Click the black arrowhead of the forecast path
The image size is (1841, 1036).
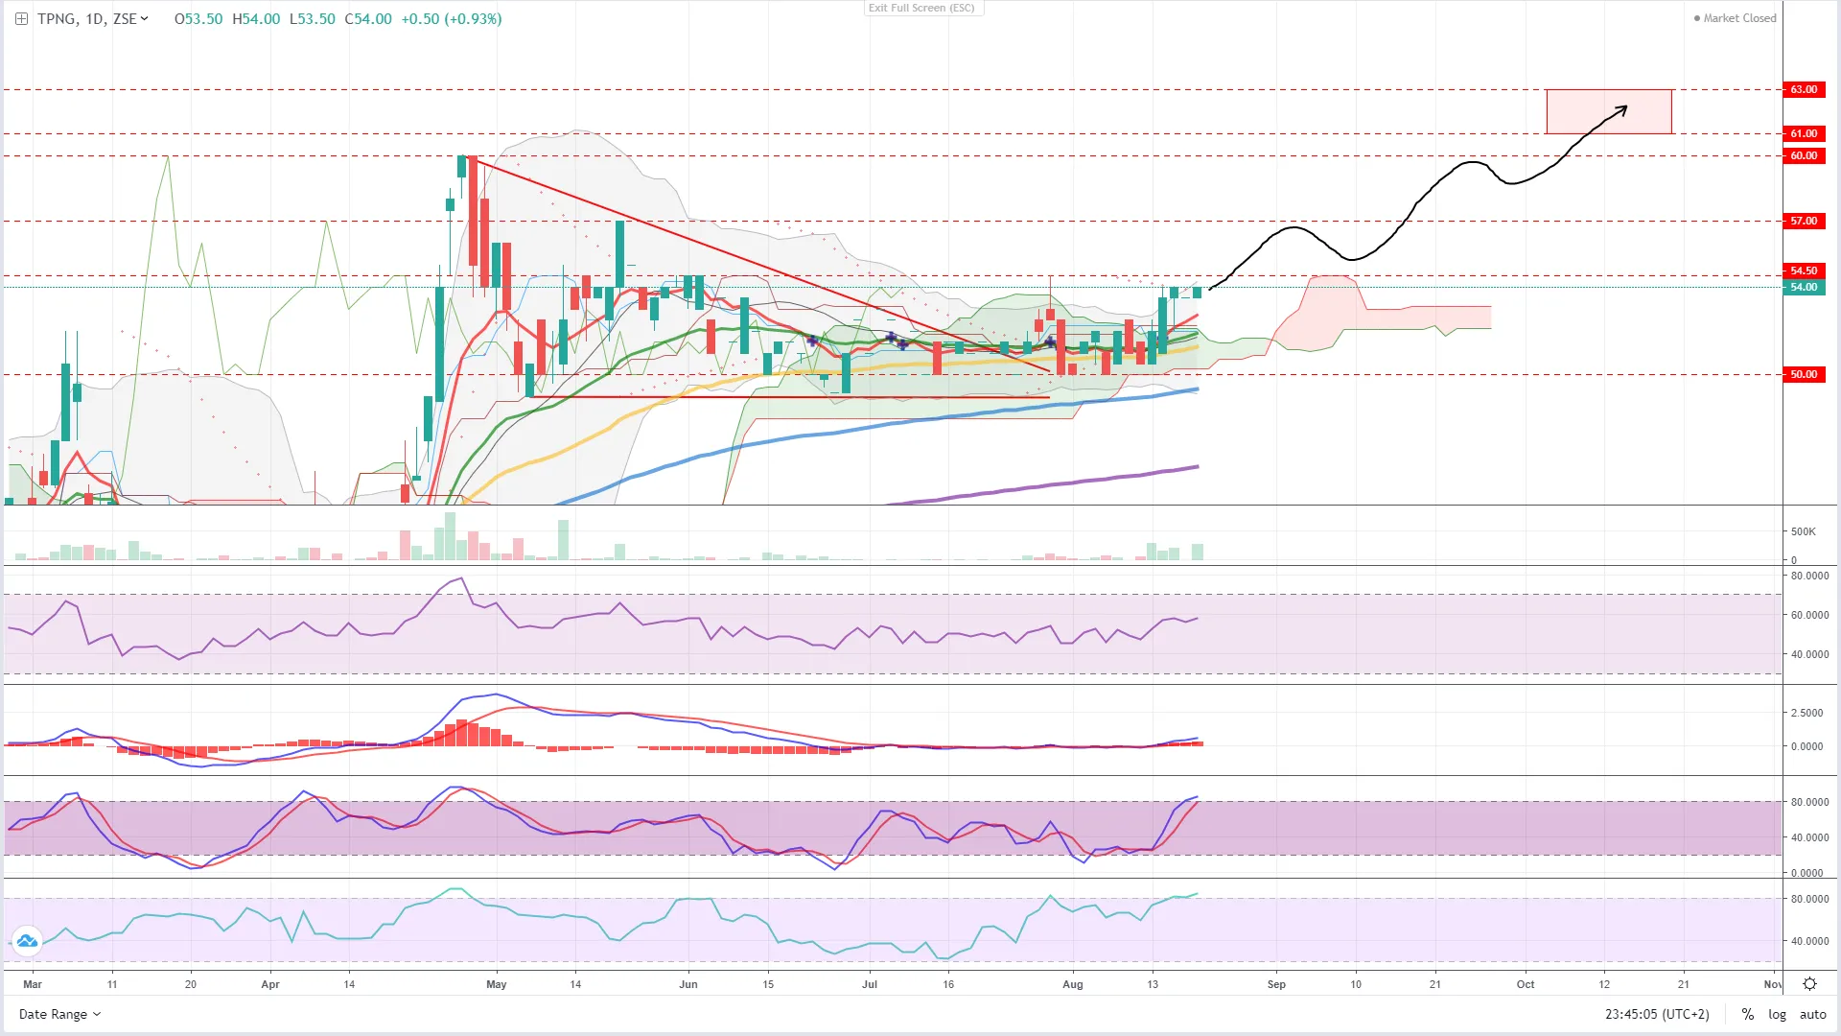click(x=1623, y=108)
